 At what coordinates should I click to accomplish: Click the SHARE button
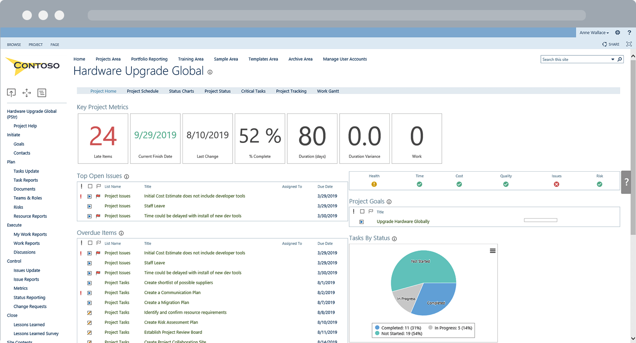(610, 44)
